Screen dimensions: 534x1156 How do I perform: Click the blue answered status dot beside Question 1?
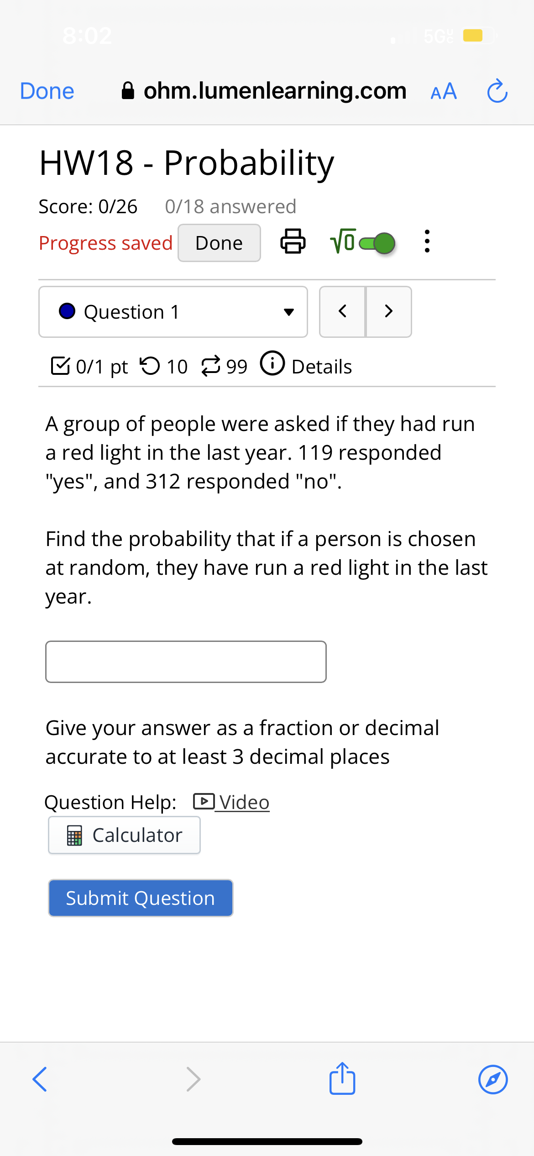(x=68, y=311)
